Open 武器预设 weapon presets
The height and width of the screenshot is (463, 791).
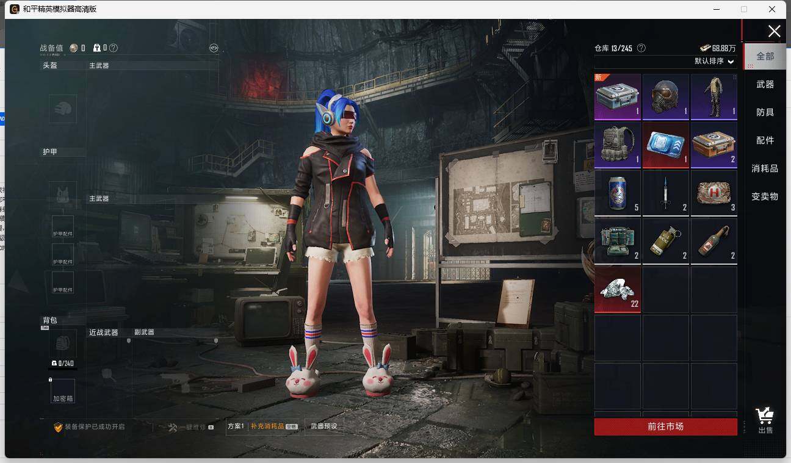coord(323,426)
